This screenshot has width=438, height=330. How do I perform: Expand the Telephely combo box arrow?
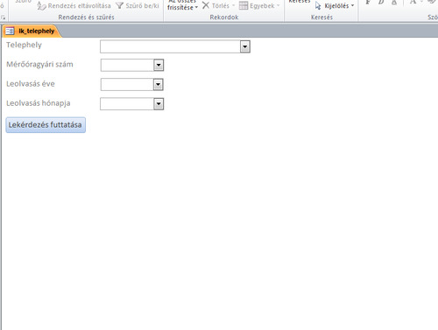click(x=245, y=46)
